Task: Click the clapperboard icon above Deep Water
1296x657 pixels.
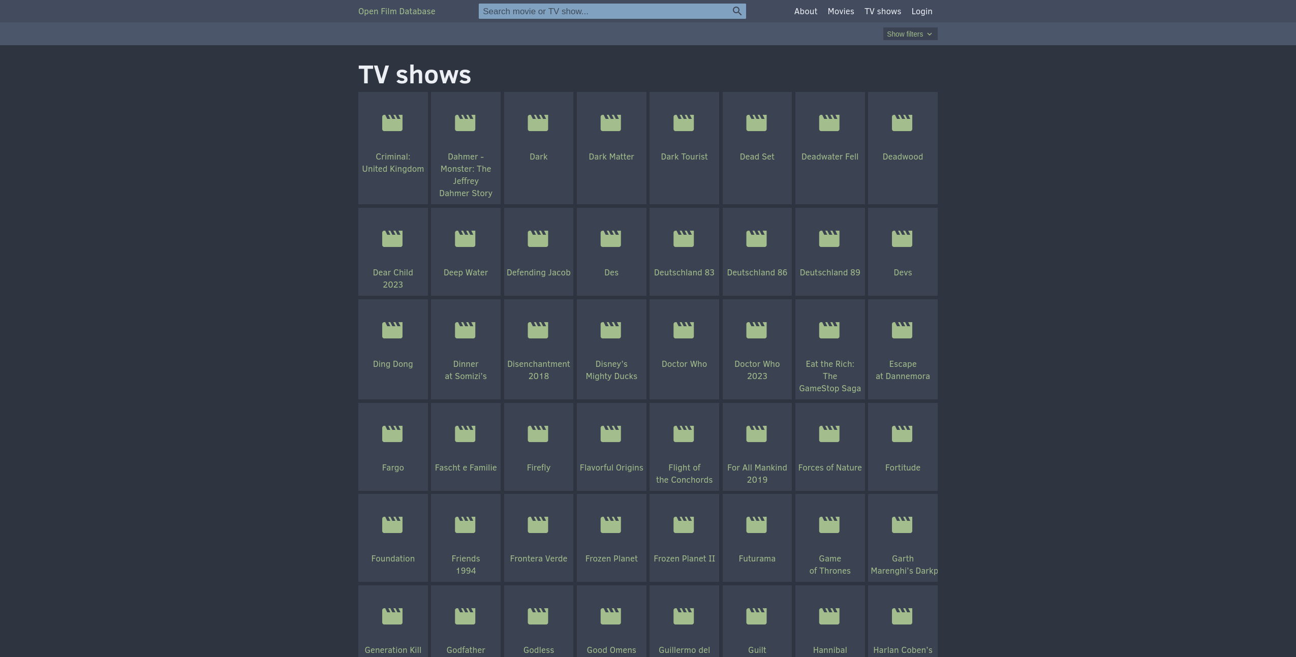Action: click(465, 238)
